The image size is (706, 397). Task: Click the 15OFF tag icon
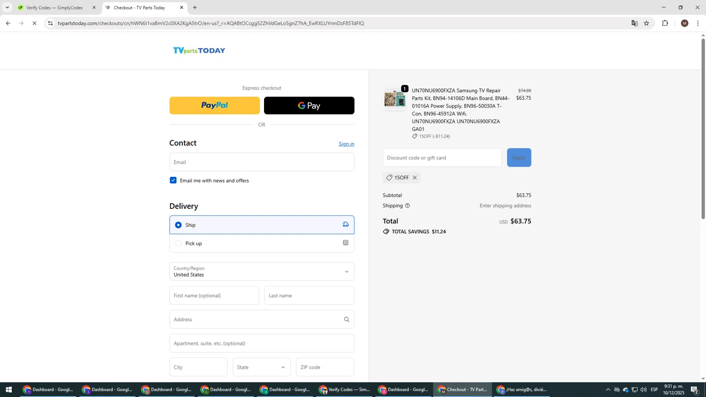[x=389, y=178]
